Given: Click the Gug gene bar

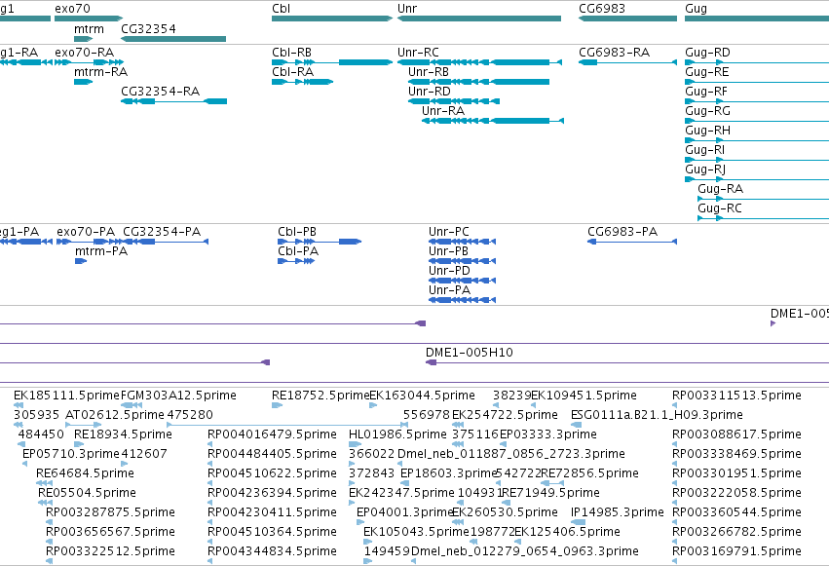Looking at the screenshot, I should click(757, 19).
